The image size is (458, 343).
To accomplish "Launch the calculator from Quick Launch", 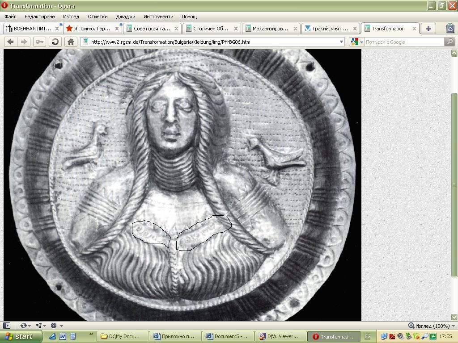I will coord(73,336).
